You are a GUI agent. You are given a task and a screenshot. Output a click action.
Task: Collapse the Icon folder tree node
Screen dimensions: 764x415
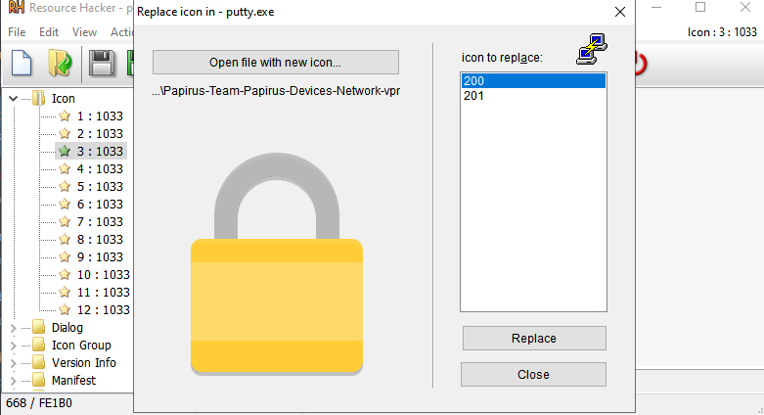tap(14, 98)
